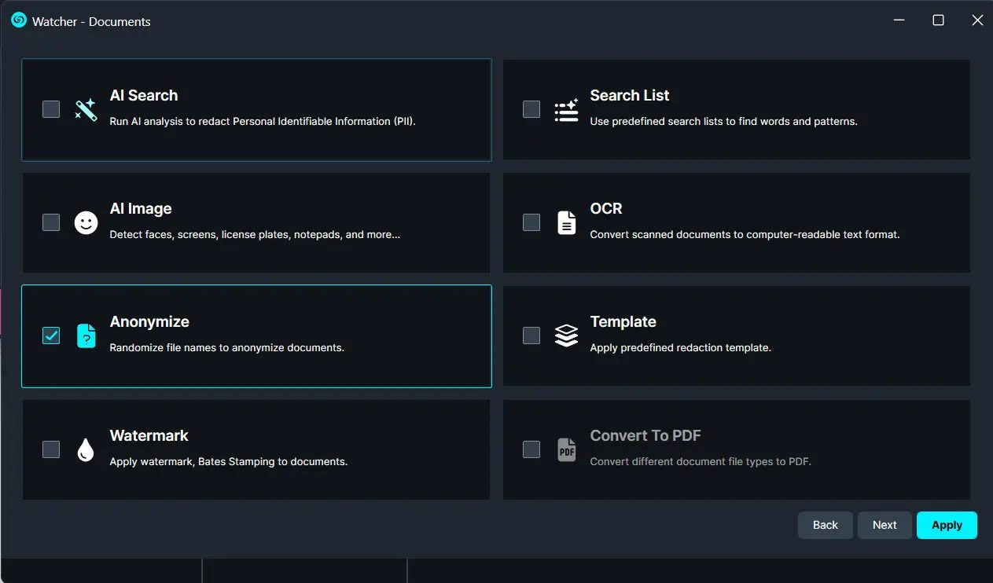The height and width of the screenshot is (583, 993).
Task: Click the Convert To PDF file icon
Action: [x=566, y=449]
